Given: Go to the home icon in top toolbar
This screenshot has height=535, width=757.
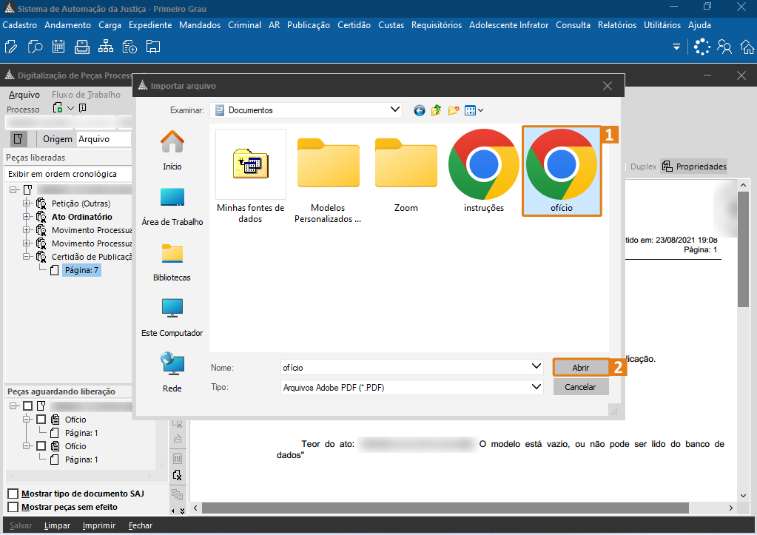Looking at the screenshot, I should point(747,47).
